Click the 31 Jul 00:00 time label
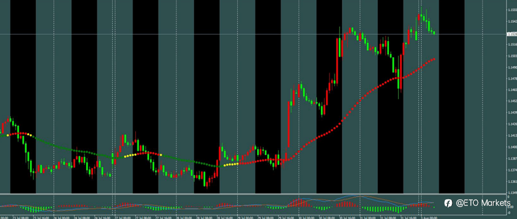Screen dimensions: 517x219 pos(368,217)
